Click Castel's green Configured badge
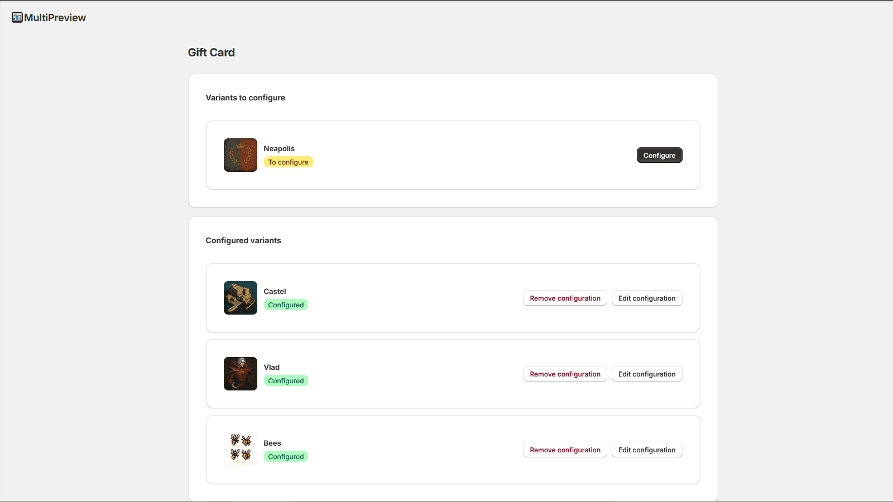893x502 pixels. [286, 305]
